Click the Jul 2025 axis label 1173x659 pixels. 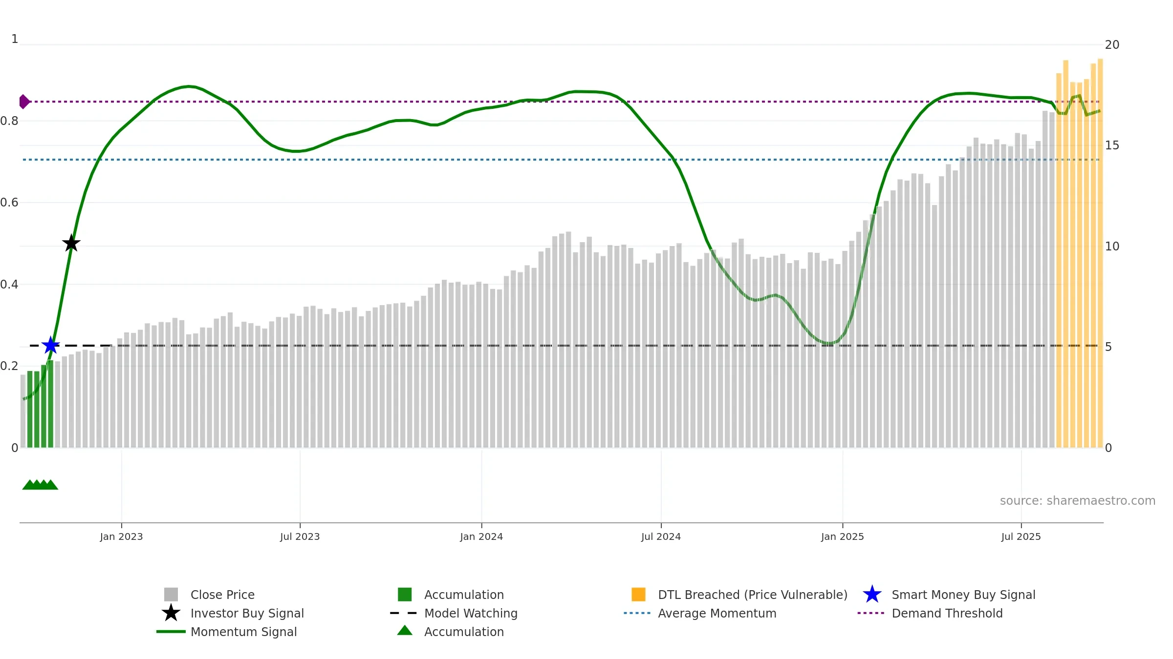tap(1021, 537)
